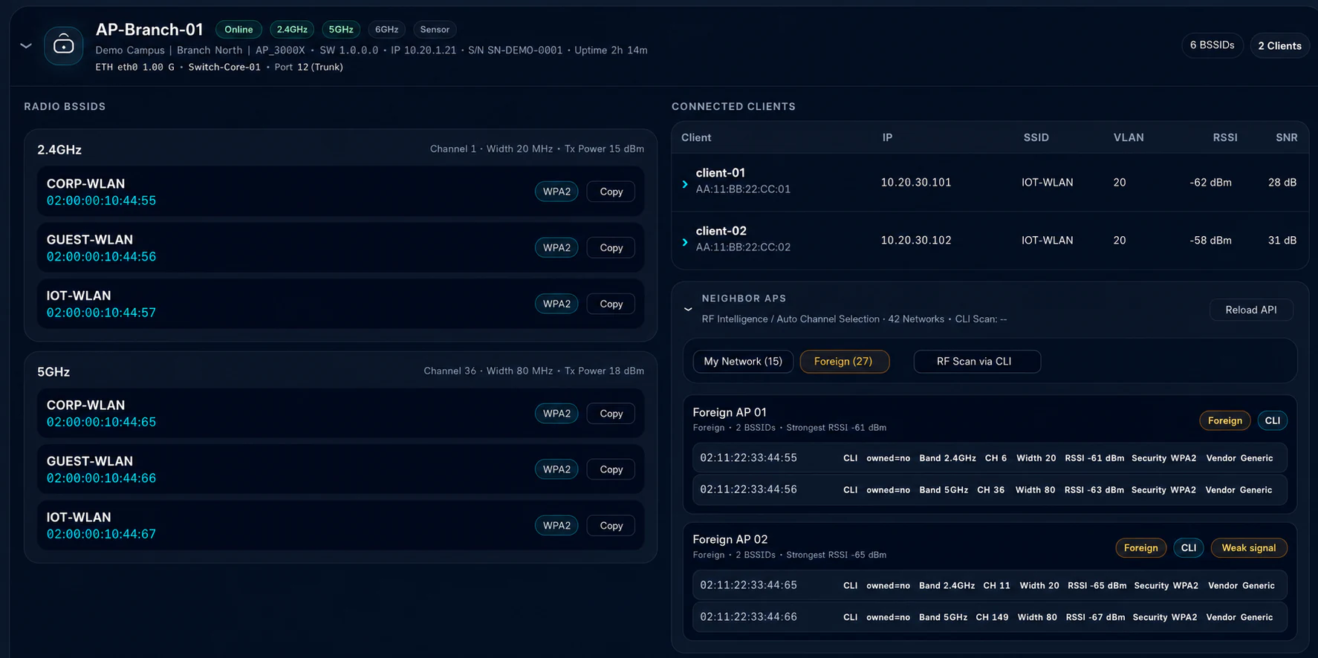
Task: Click the Foreign badge on Foreign AP 02
Action: point(1140,548)
